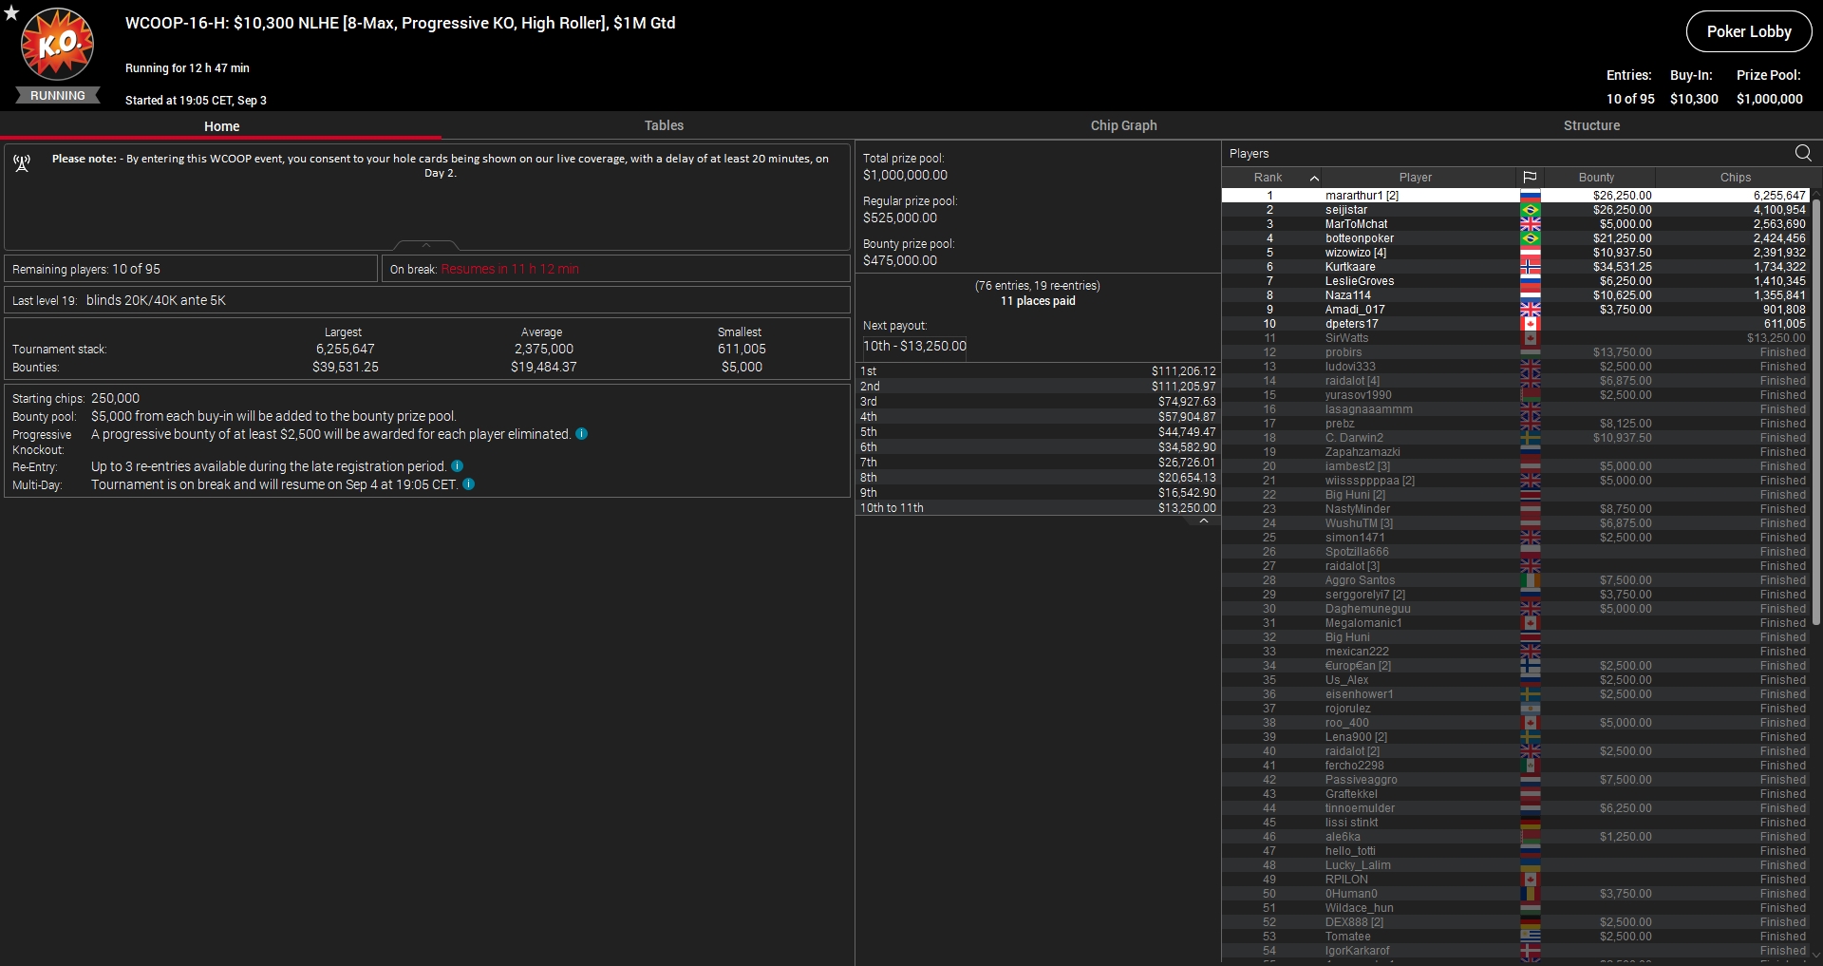Open the Structure tab
1823x966 pixels.
(1591, 125)
